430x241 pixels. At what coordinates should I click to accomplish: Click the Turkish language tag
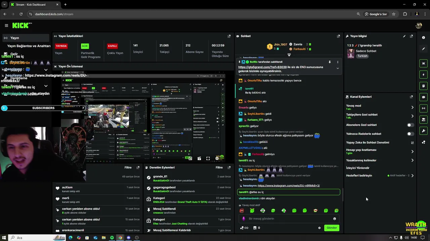[362, 56]
